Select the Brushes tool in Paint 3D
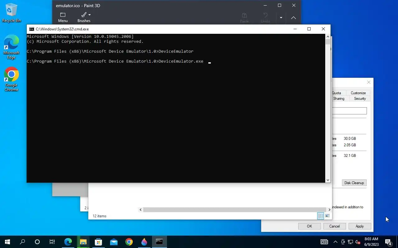Screen dimensions: 398x248 (84, 17)
